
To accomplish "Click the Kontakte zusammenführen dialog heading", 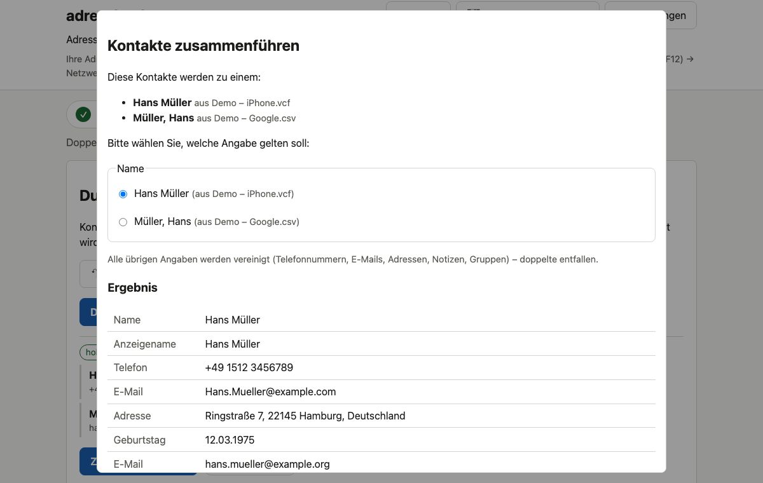I will tap(203, 46).
